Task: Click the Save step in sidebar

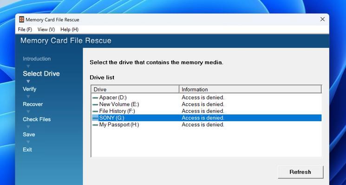Action: pos(29,135)
